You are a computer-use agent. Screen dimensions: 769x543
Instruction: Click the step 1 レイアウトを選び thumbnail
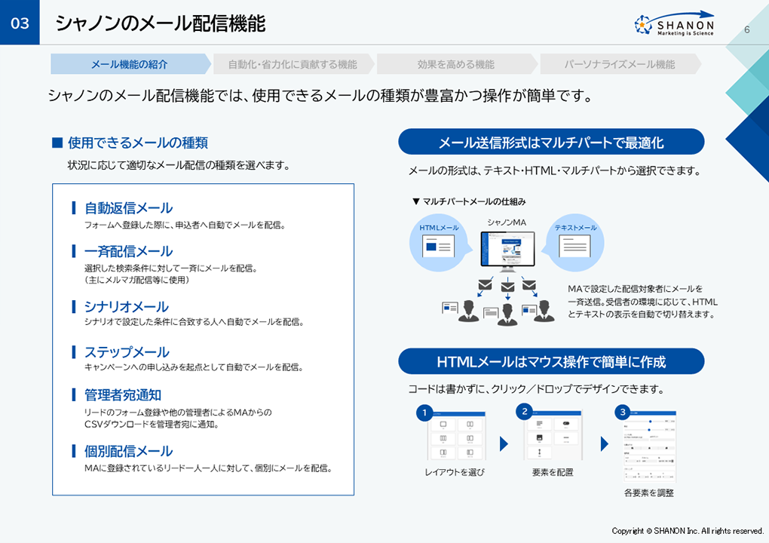[x=457, y=436]
